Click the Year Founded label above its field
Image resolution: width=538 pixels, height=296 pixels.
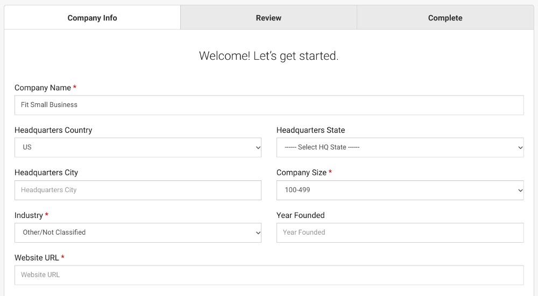coord(301,215)
